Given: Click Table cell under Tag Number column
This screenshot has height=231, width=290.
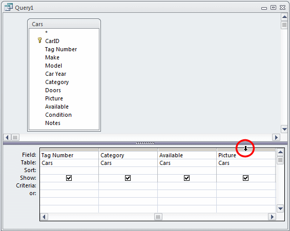Looking at the screenshot, I should 69,163.
